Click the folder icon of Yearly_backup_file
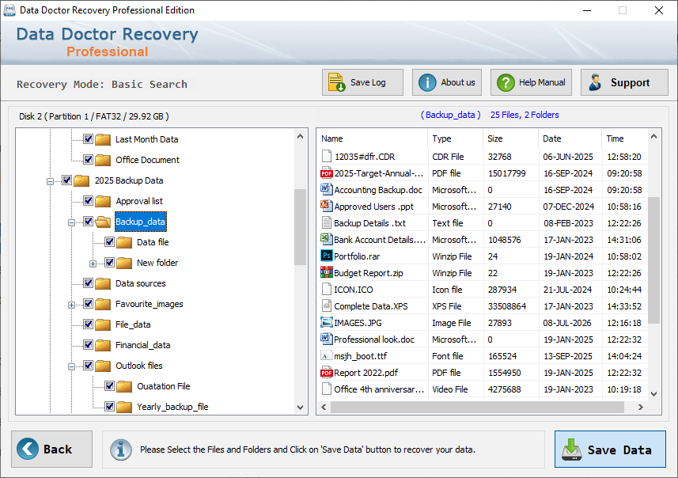 [x=124, y=407]
